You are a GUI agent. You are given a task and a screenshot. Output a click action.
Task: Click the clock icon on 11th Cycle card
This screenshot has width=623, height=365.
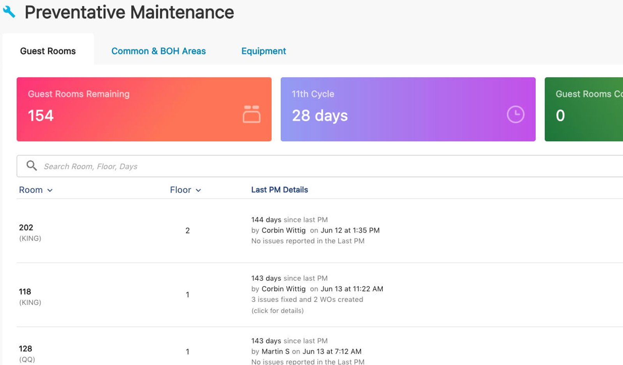click(x=516, y=115)
